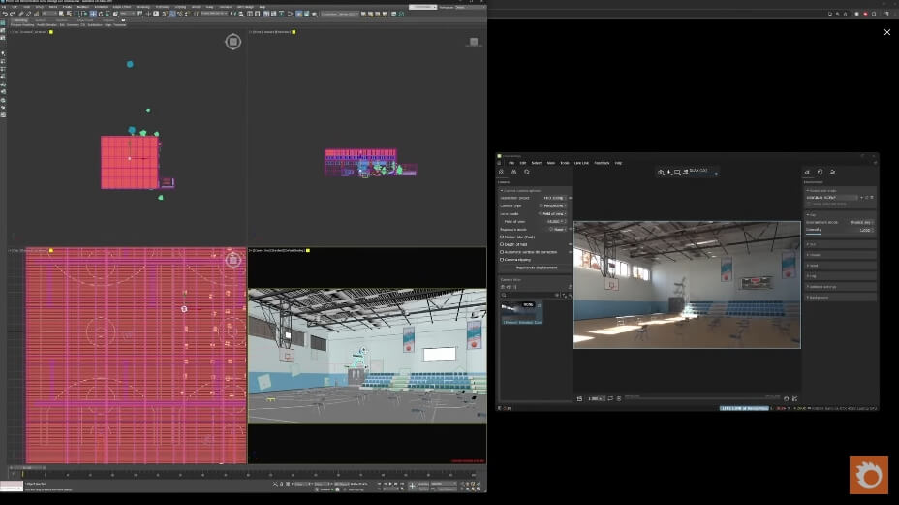Play the animation in 3ds Max
This screenshot has height=505, width=899.
pos(390,484)
